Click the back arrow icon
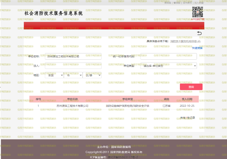The width and height of the screenshot is (227, 159). click(199, 33)
